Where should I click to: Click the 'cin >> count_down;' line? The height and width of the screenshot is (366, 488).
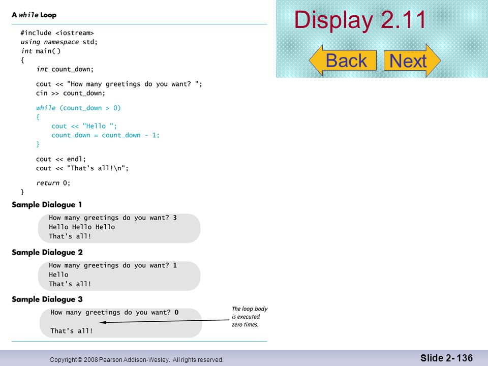(x=71, y=93)
